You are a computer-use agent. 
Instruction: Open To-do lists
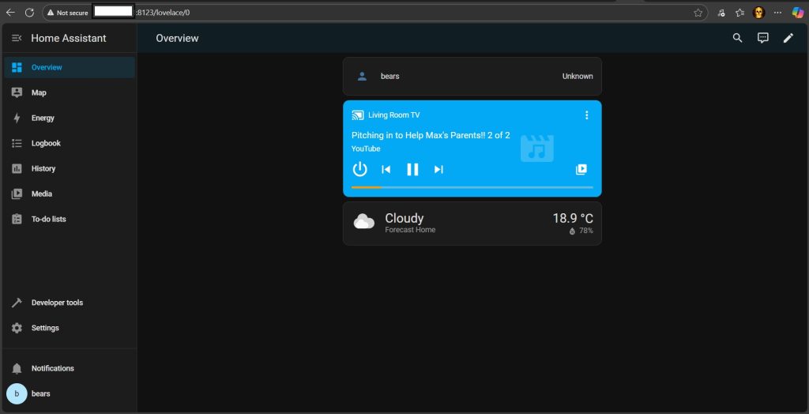point(70,219)
